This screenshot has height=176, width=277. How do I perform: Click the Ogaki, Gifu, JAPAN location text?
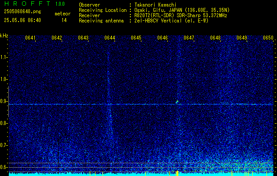tap(182, 10)
